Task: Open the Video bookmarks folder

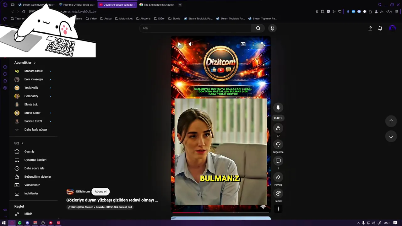Action: point(91,19)
